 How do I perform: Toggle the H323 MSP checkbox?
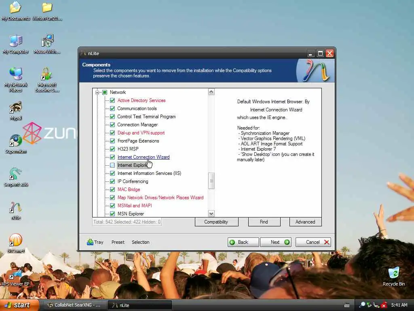tap(112, 149)
